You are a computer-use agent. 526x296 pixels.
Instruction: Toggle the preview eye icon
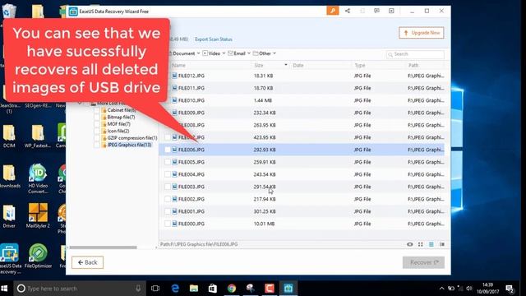pos(410,244)
